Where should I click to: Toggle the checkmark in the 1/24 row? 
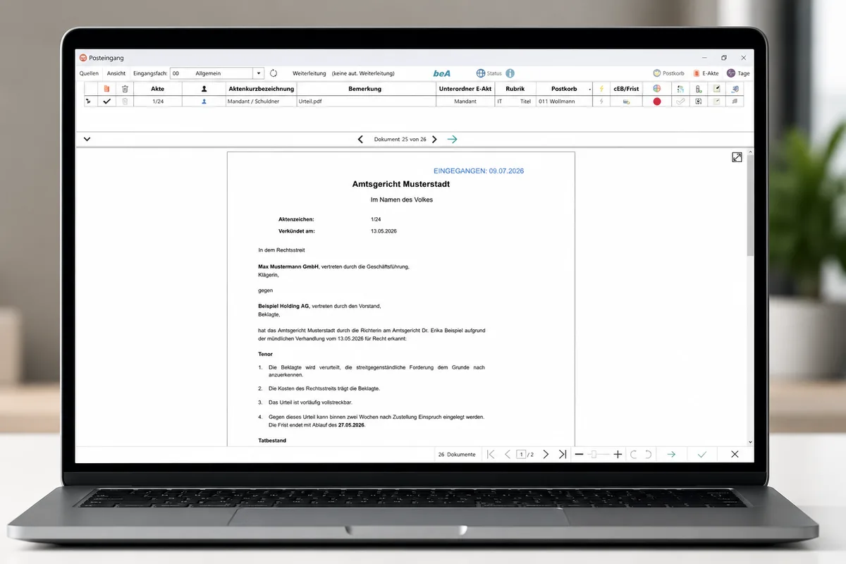[106, 102]
